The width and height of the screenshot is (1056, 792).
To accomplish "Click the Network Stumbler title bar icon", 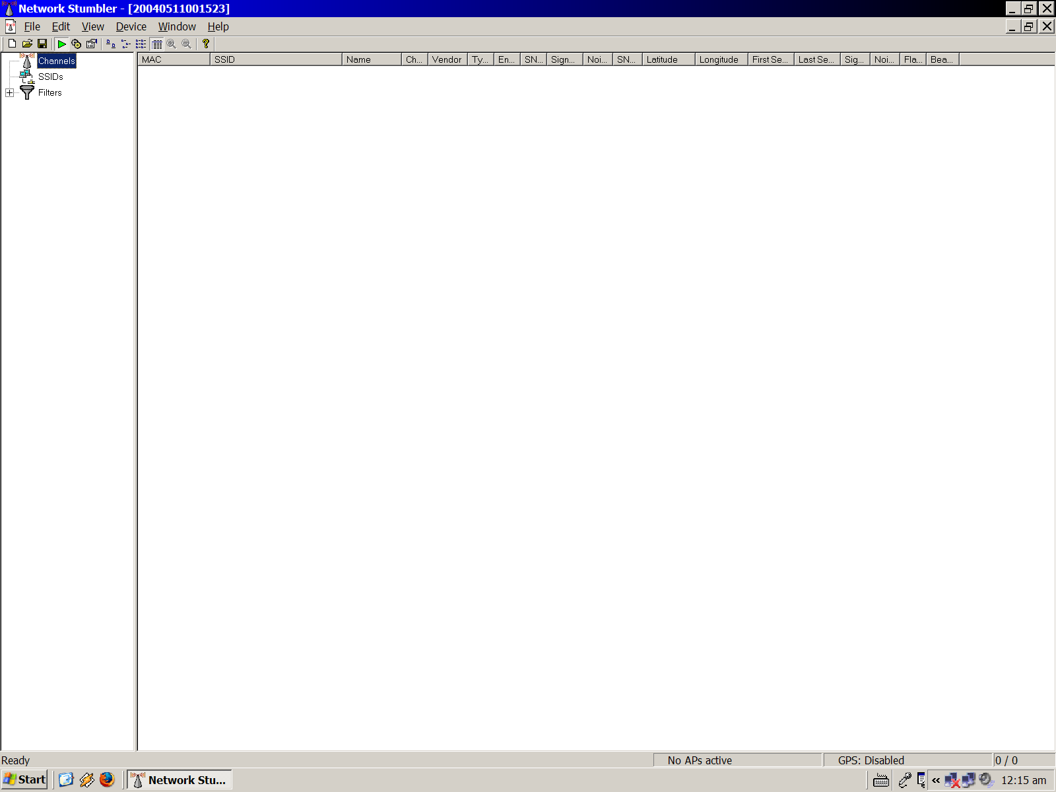I will [9, 9].
